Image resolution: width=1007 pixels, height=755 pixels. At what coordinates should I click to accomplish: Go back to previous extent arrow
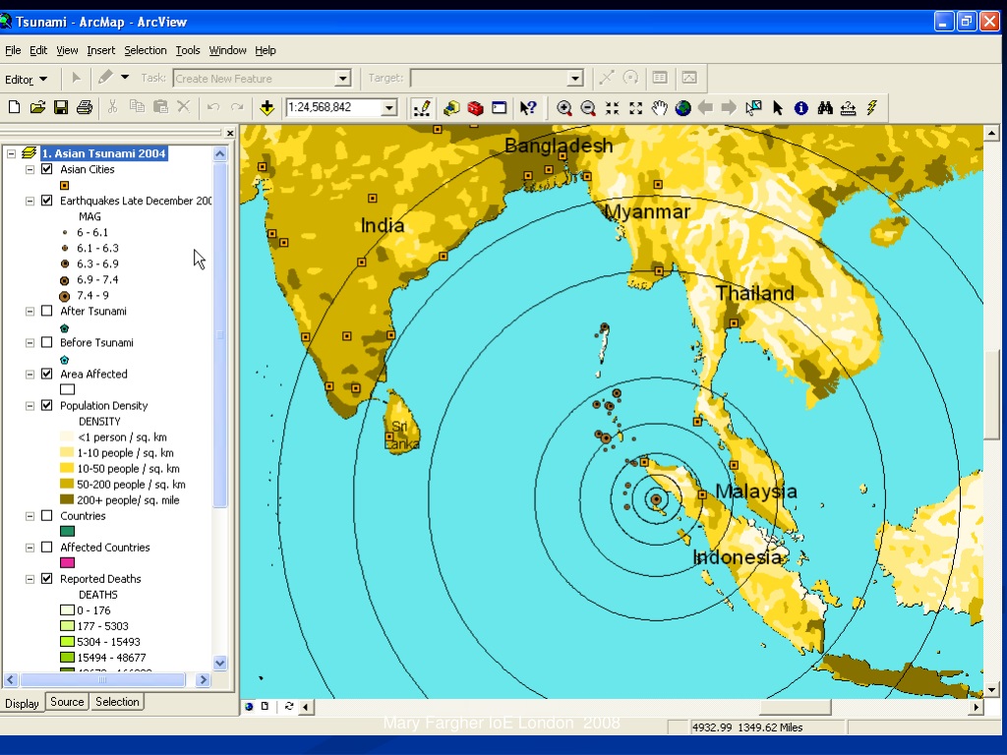[706, 108]
